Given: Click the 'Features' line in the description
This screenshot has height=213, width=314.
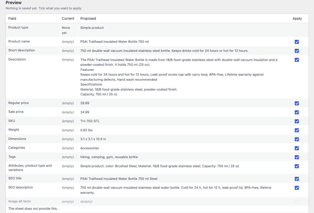Looking at the screenshot, I should pyautogui.click(x=87, y=70).
